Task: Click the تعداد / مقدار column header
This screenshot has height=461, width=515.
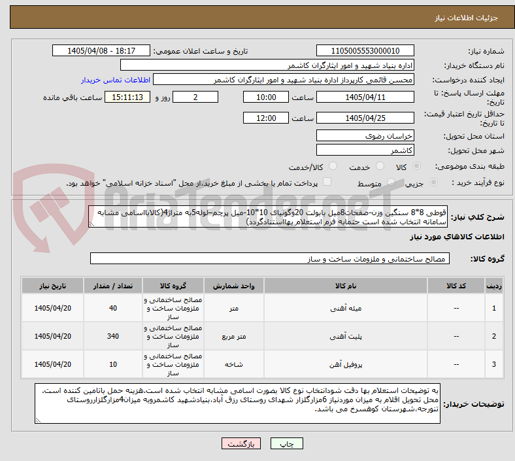Action: click(x=112, y=286)
